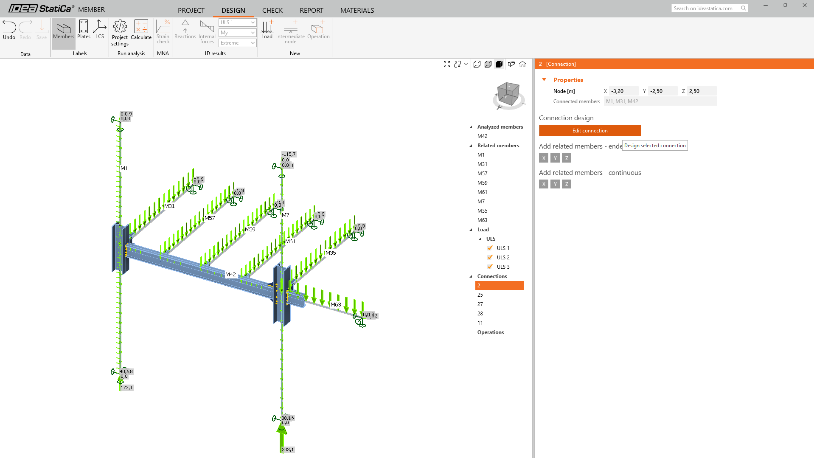
Task: Click the perspective view icon
Action: 511,64
